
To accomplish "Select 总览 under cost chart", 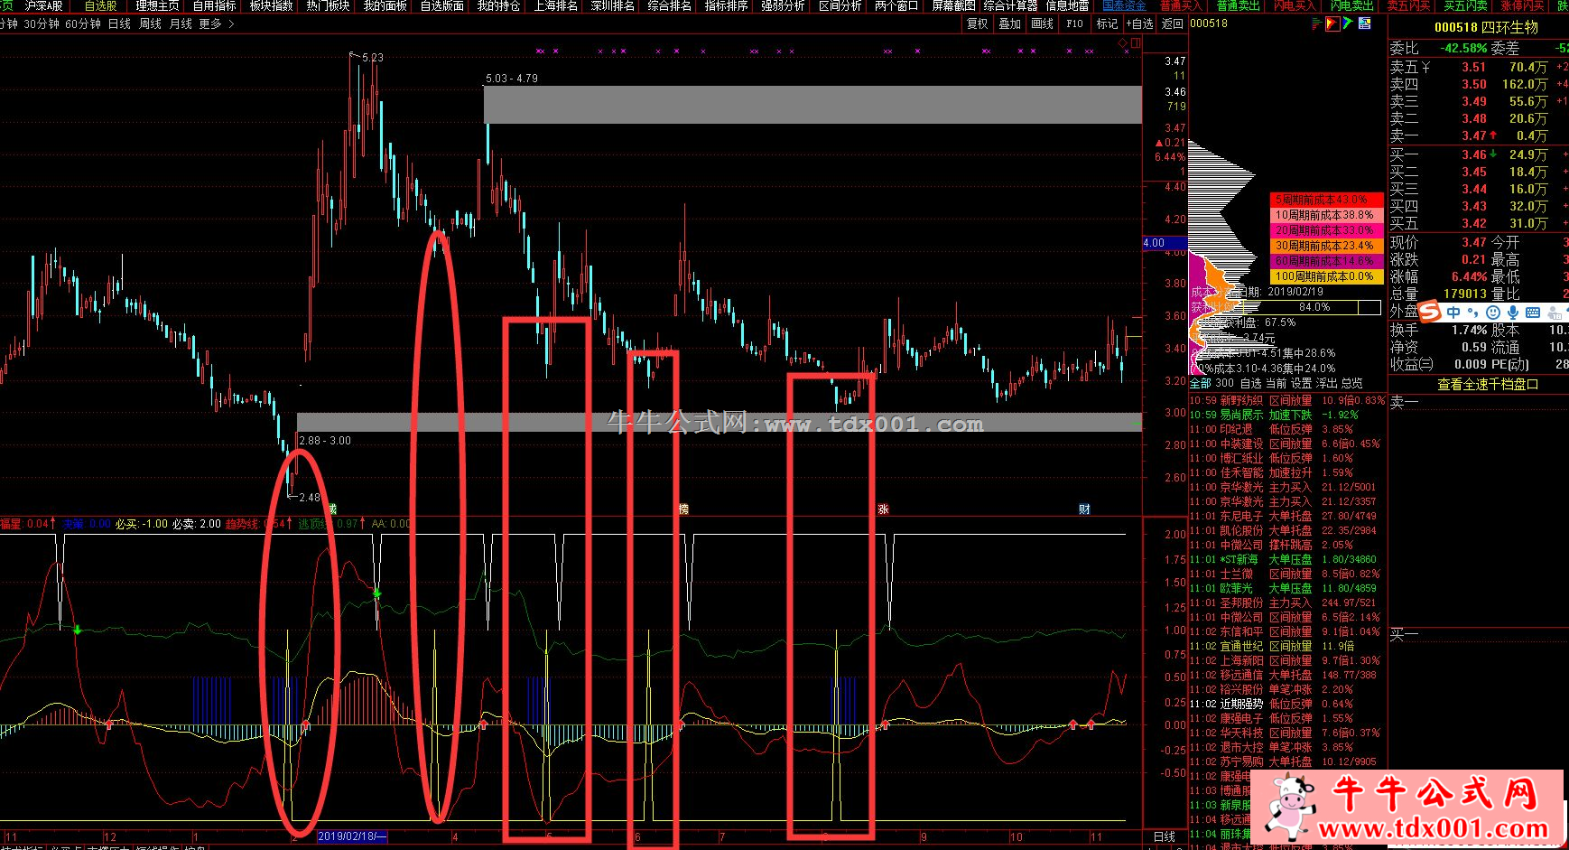I will click(1351, 383).
